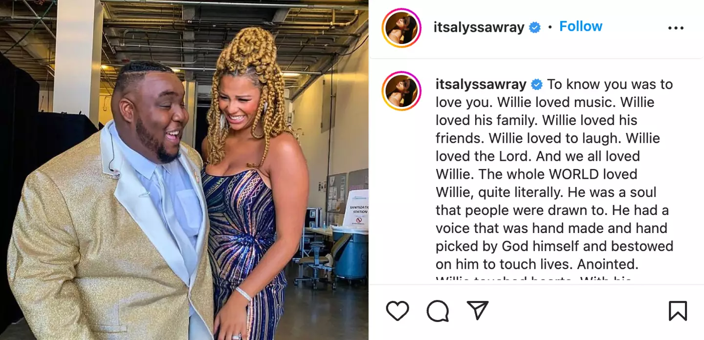Open itsalyssawray profile from header username

tap(479, 27)
